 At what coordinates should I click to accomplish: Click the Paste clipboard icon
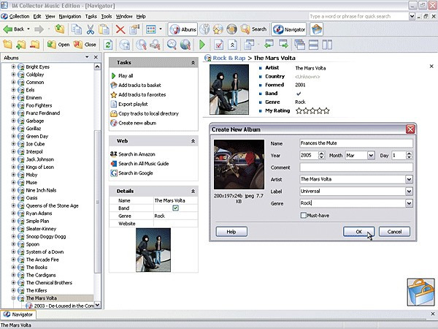click(104, 29)
